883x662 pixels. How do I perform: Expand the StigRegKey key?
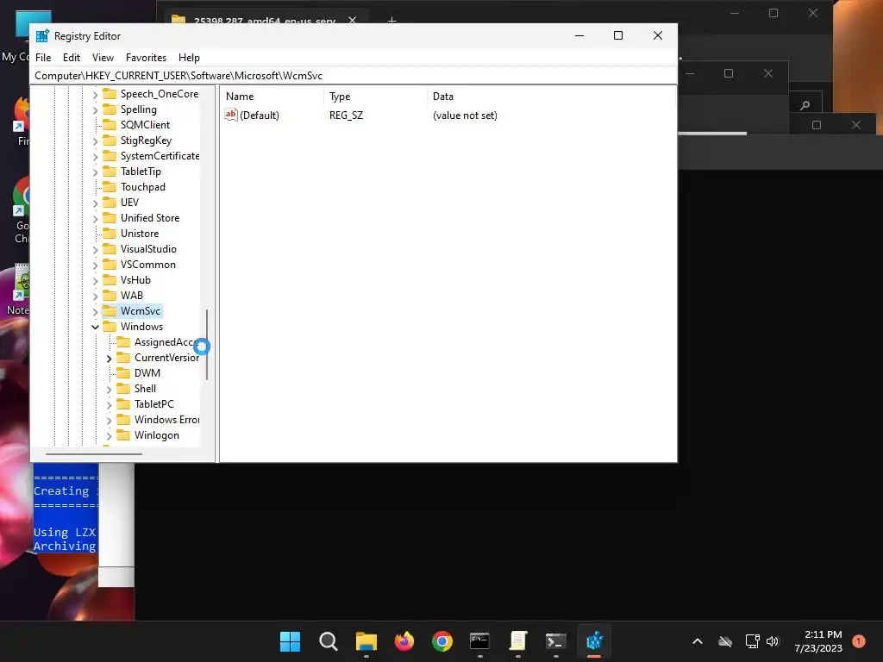click(x=95, y=141)
